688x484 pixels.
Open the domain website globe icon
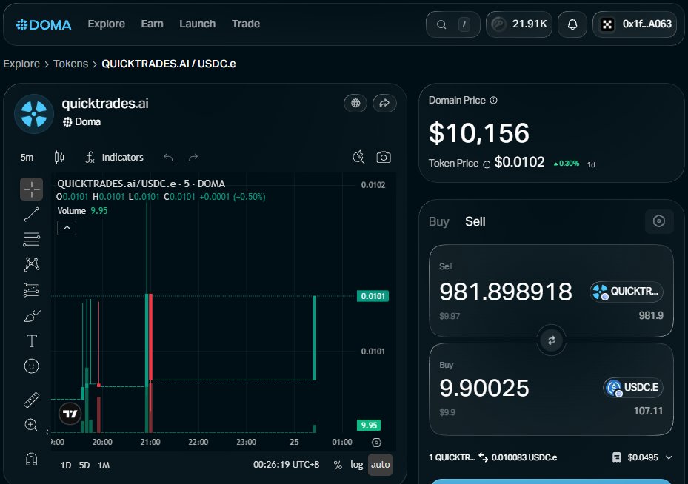tap(355, 103)
